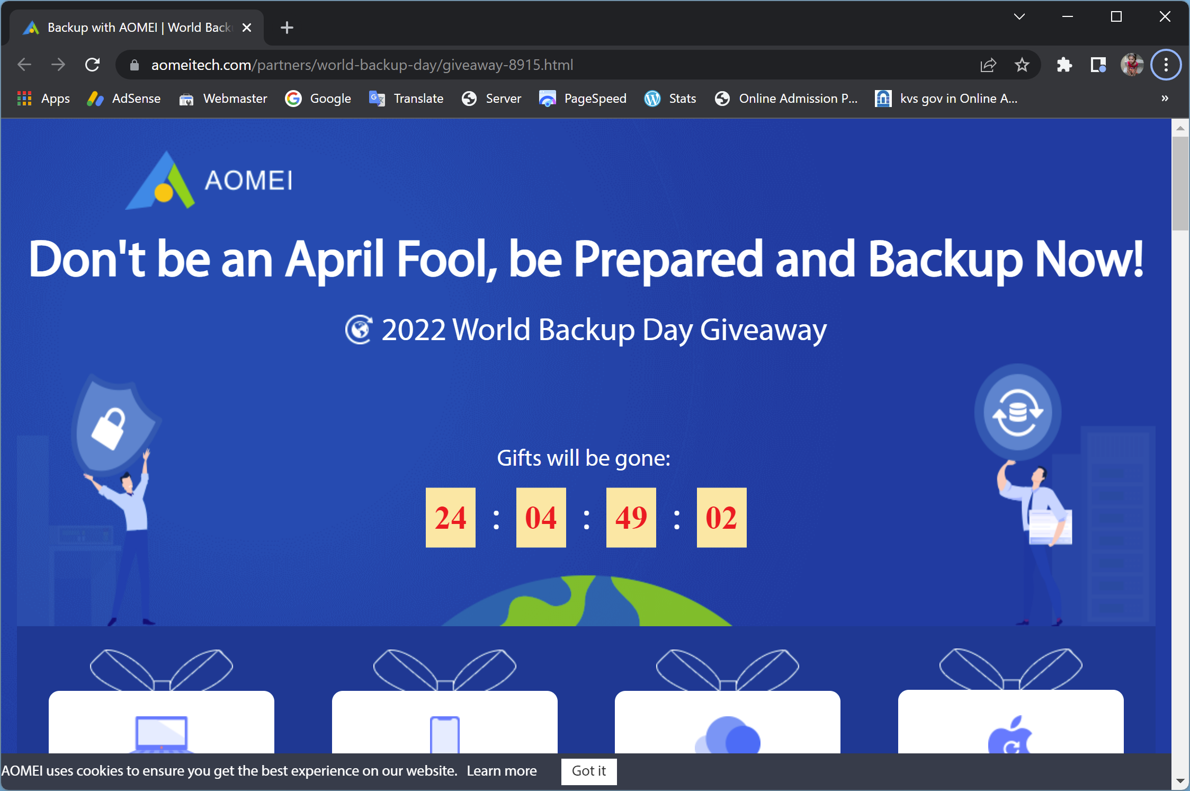Open the Server bookmark

[x=491, y=99]
